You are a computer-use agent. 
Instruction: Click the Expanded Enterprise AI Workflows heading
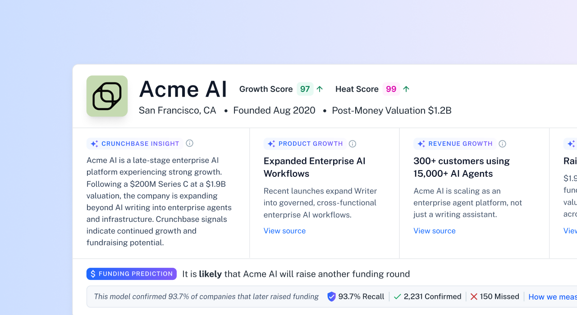tap(315, 167)
